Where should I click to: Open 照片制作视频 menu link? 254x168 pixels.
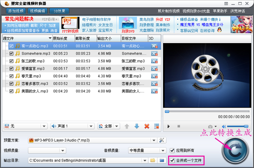(x=169, y=11)
